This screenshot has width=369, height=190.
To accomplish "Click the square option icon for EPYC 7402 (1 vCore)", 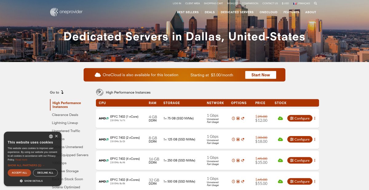I will (x=238, y=118).
